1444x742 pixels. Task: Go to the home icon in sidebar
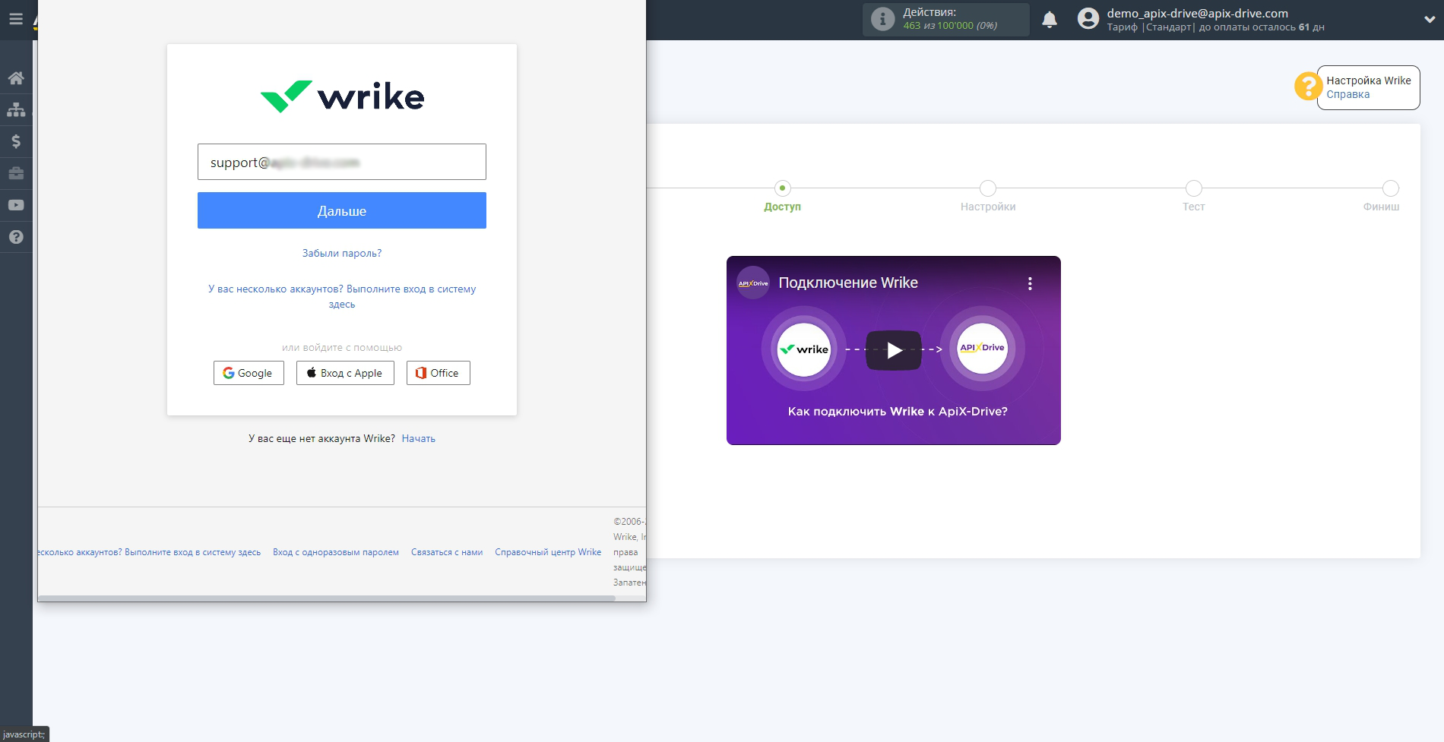[x=16, y=78]
